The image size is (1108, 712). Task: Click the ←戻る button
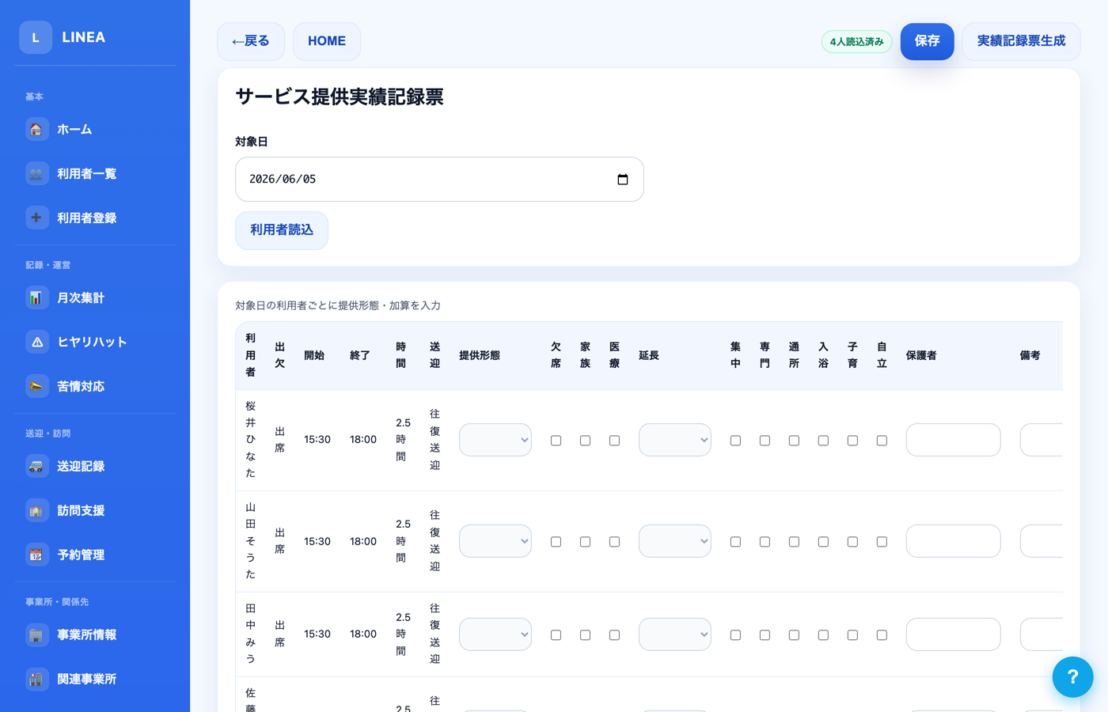pos(251,41)
